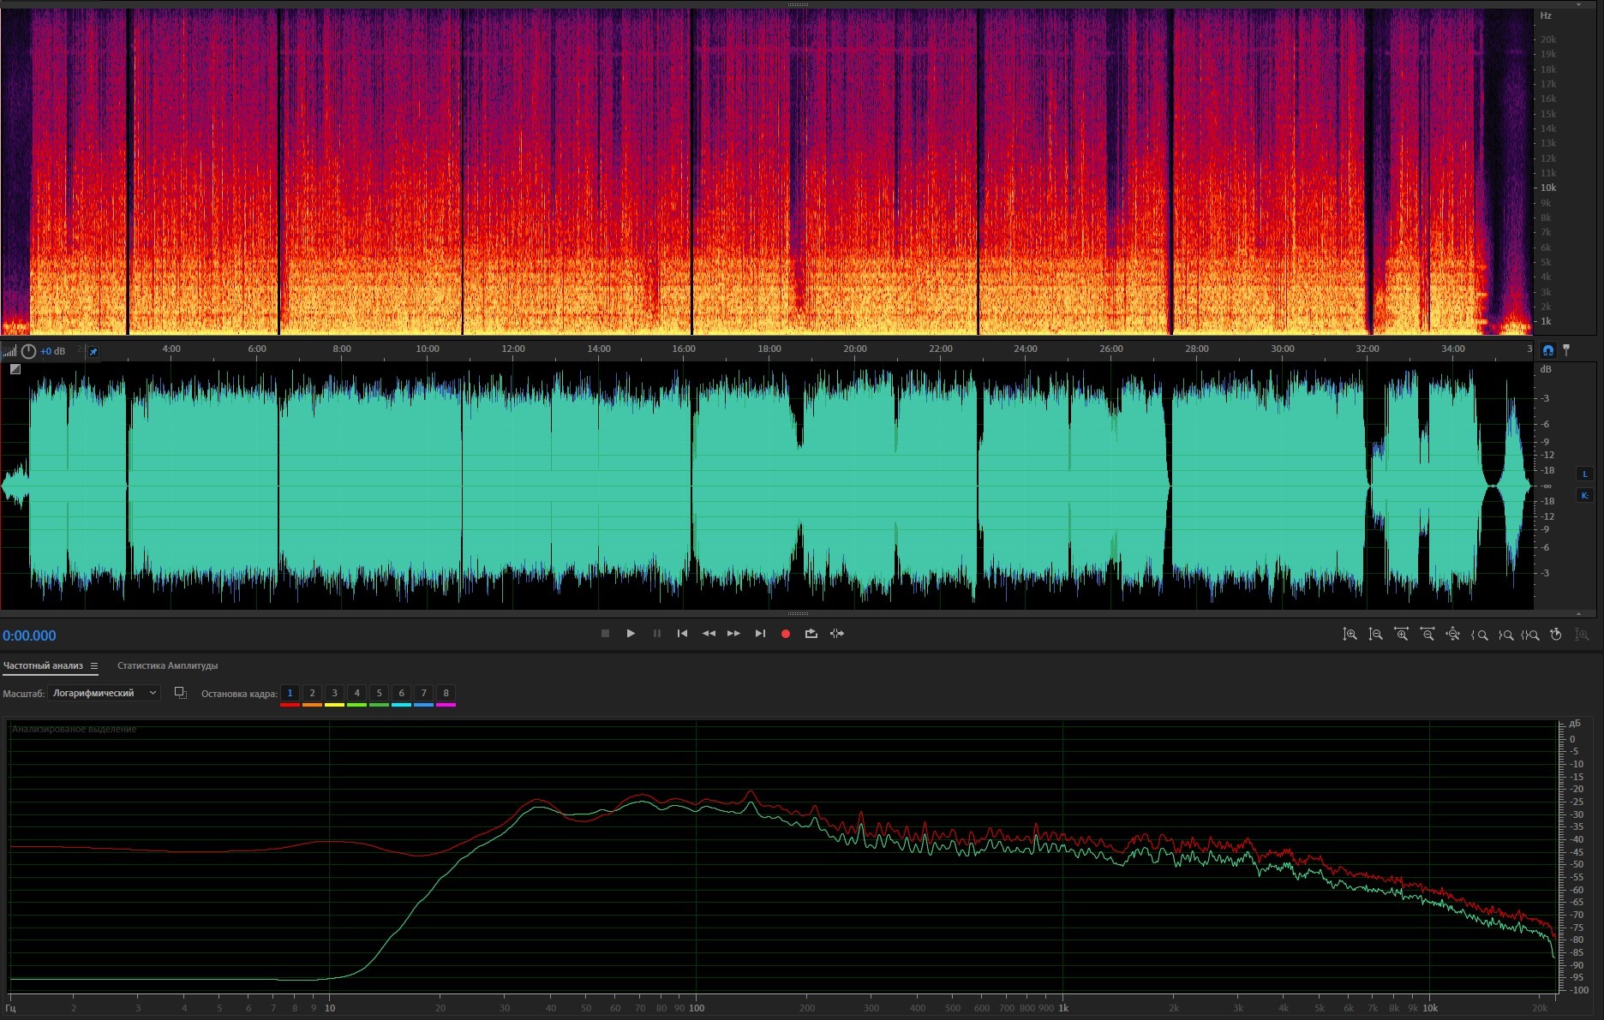
Task: Switch to Статистика Амплитуды tab
Action: pyautogui.click(x=167, y=665)
